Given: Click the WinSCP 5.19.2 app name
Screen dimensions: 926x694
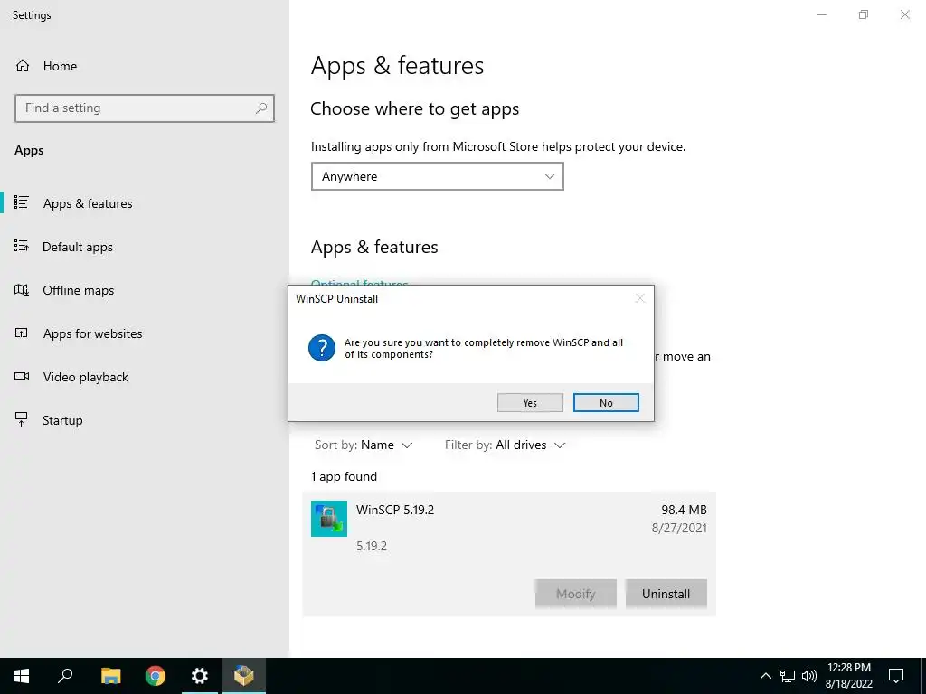Looking at the screenshot, I should [x=395, y=510].
